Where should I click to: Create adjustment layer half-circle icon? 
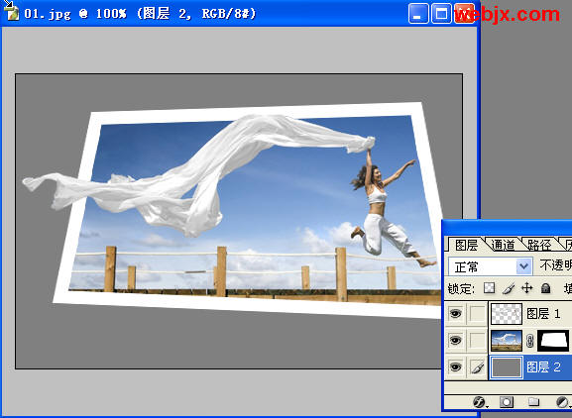[x=562, y=402]
